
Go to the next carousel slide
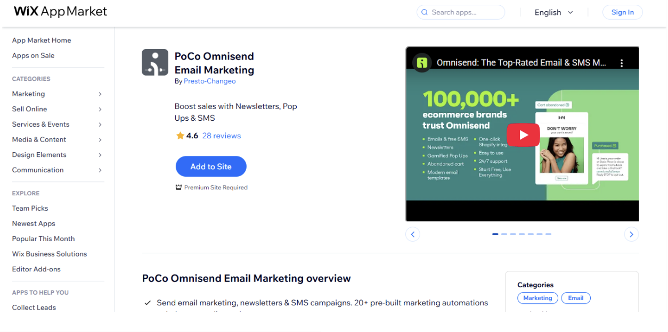pyautogui.click(x=631, y=234)
